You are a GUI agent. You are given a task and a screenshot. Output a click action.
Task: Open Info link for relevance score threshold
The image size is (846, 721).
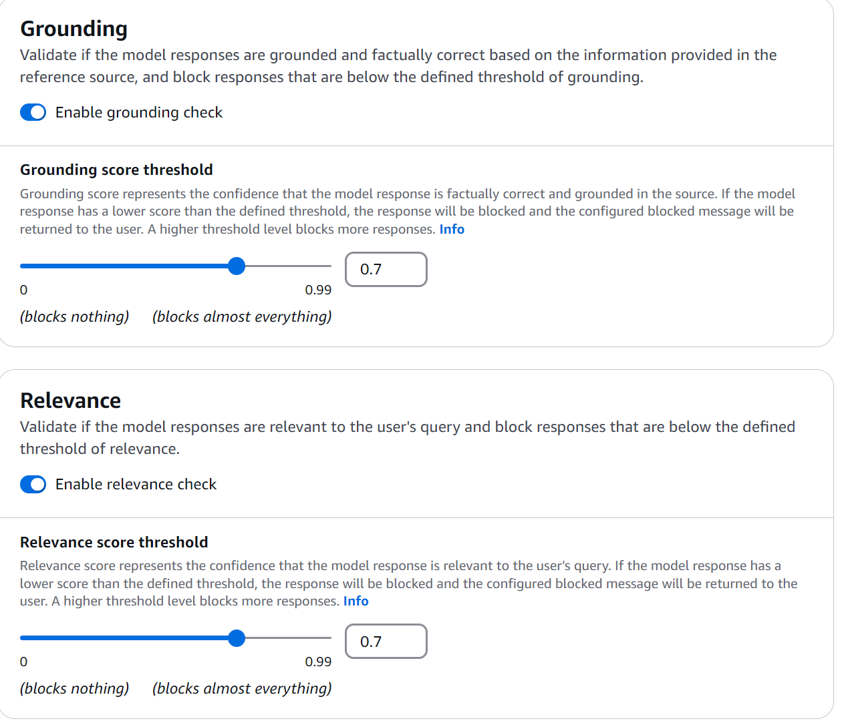[x=356, y=601]
